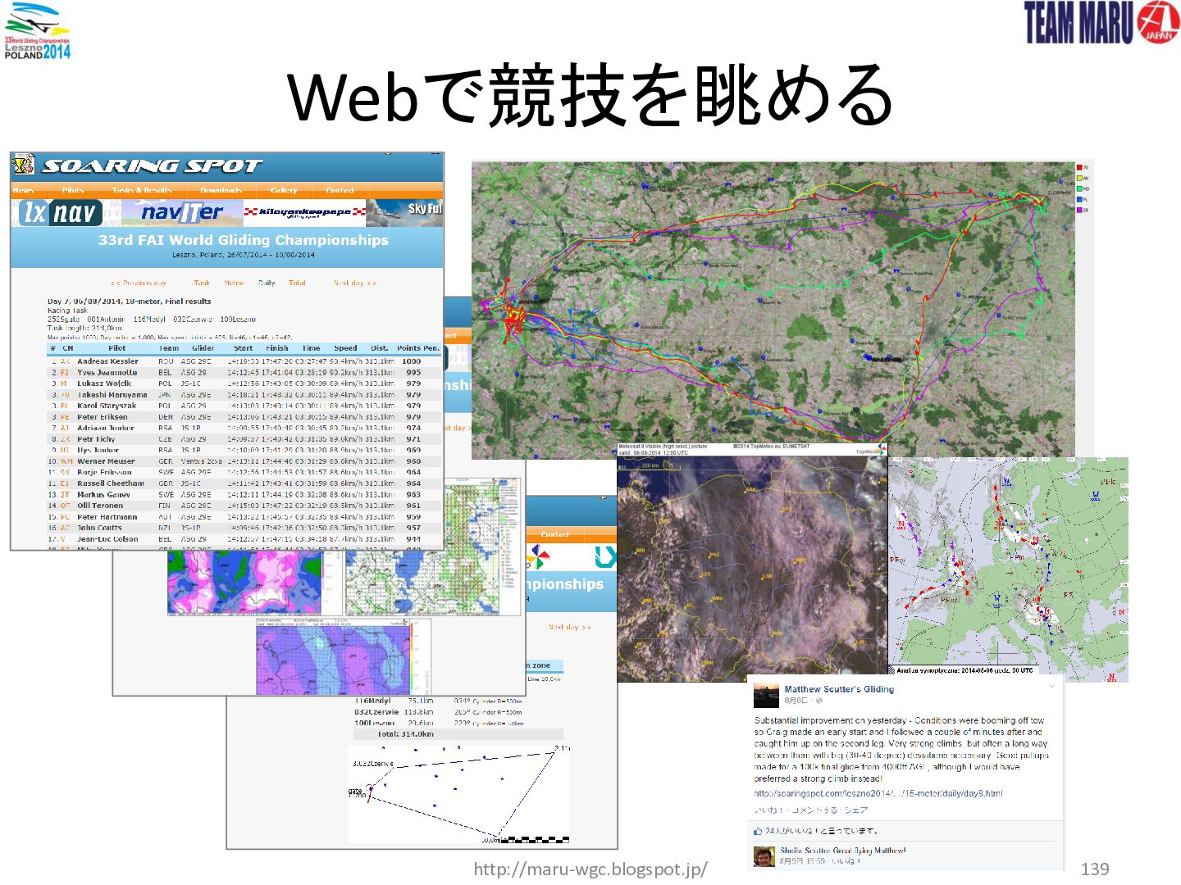
Task: Open pilot Karol Staryszak's entry
Action: tap(107, 406)
